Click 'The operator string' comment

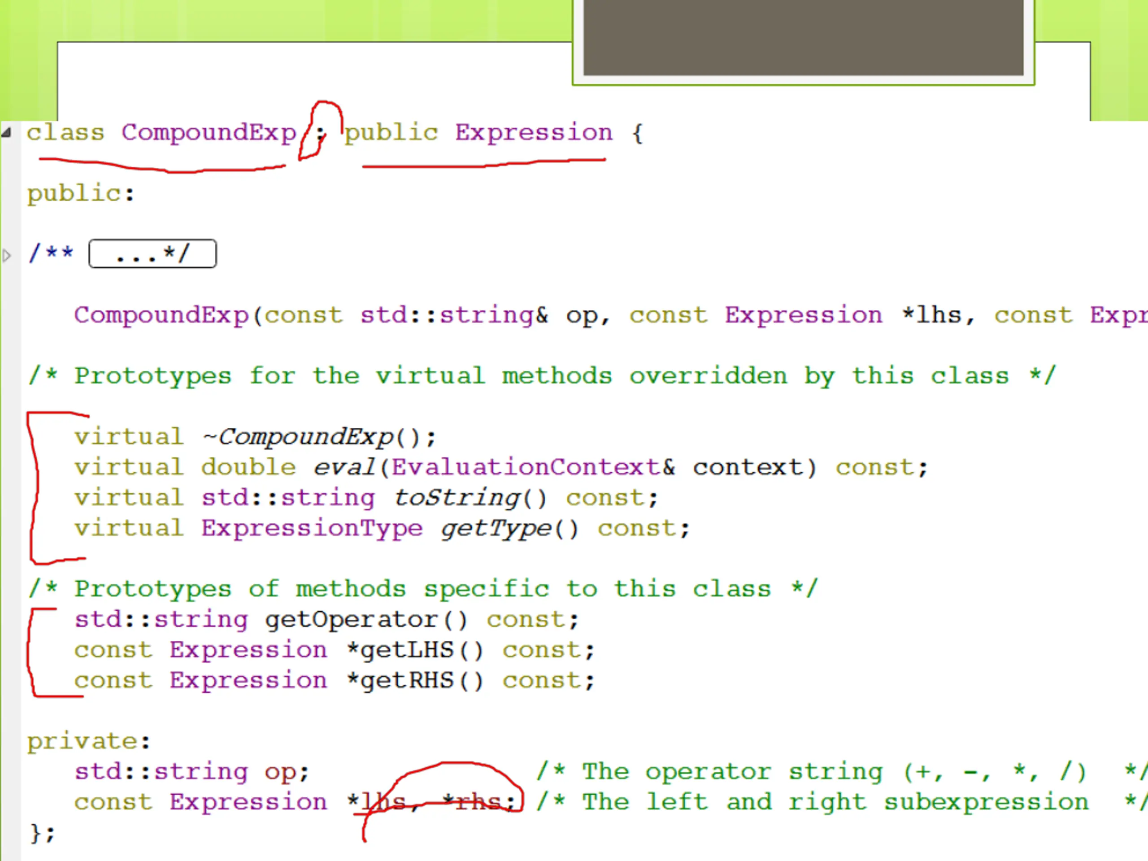pyautogui.click(x=842, y=772)
